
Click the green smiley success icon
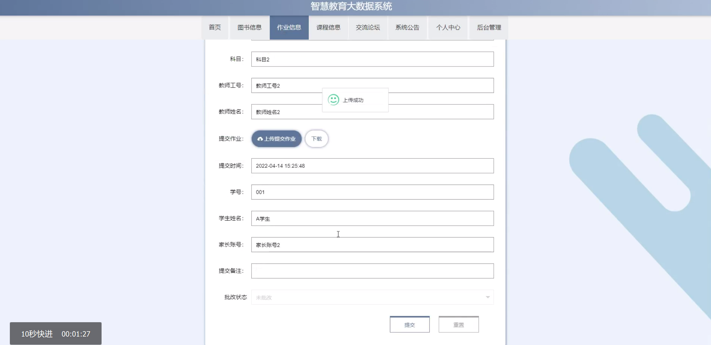coord(333,100)
